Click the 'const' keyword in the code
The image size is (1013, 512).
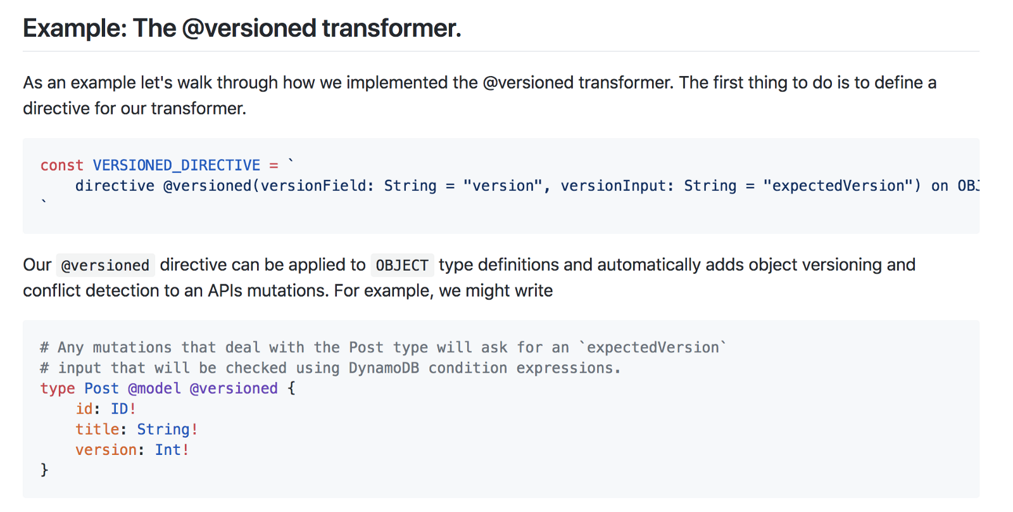[x=61, y=165]
